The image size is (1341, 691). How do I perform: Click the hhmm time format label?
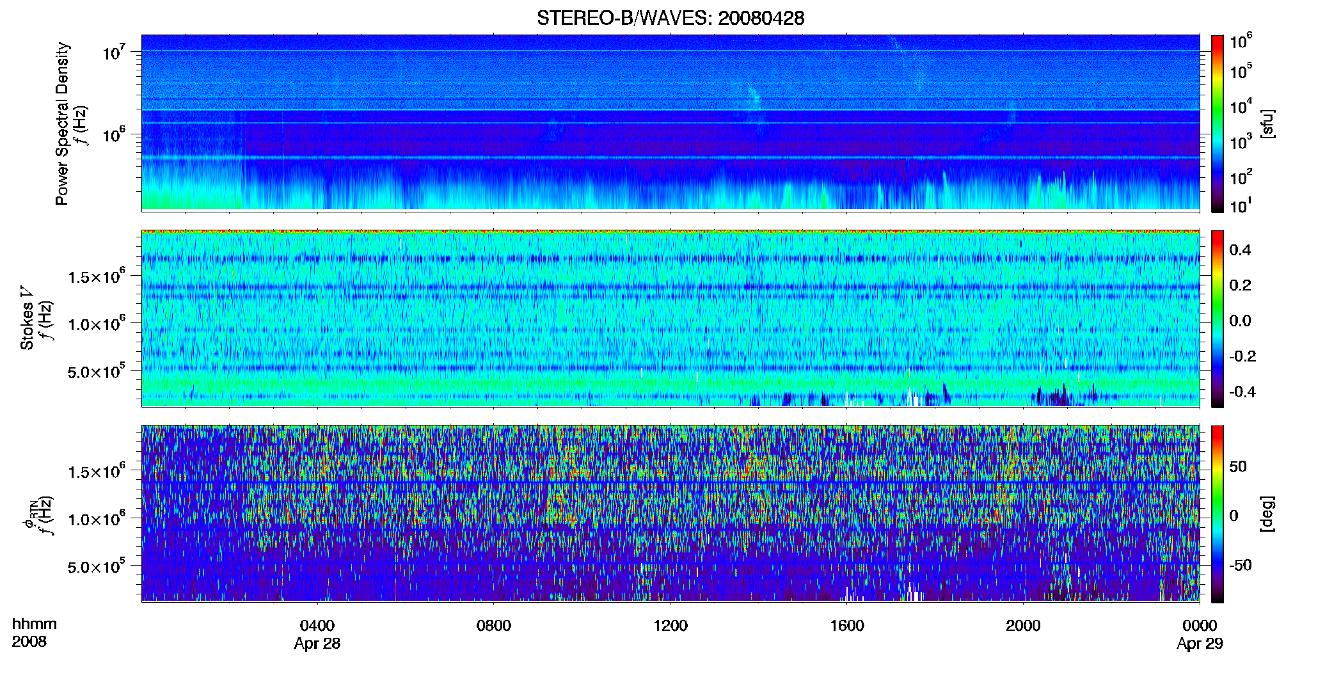[x=35, y=624]
